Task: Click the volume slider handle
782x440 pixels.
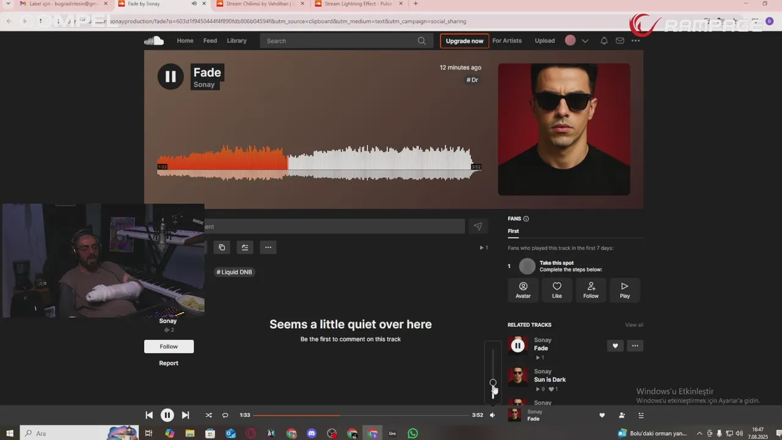Action: (493, 383)
